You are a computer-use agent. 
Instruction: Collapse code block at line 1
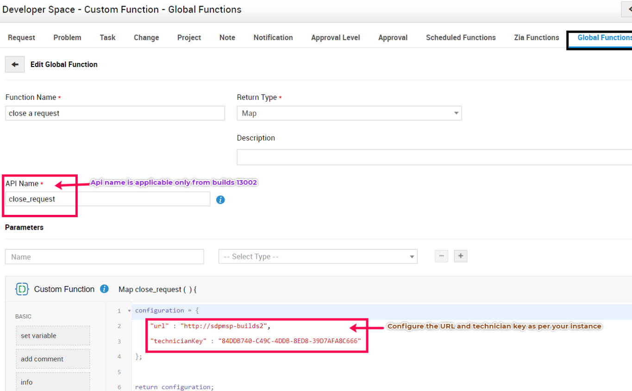point(129,311)
